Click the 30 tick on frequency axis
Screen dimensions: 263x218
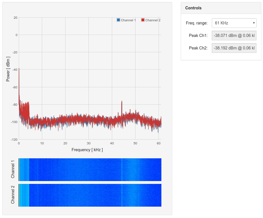click(89, 143)
